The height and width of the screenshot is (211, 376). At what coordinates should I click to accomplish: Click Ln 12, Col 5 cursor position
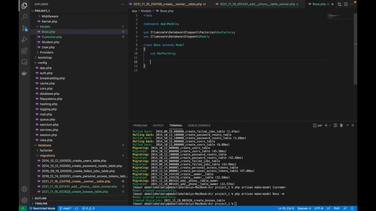point(286,209)
